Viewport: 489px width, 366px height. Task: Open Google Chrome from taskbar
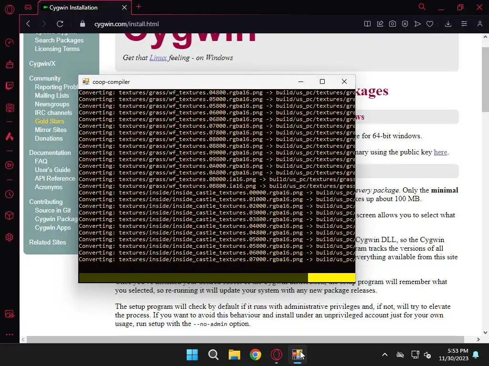click(x=255, y=355)
